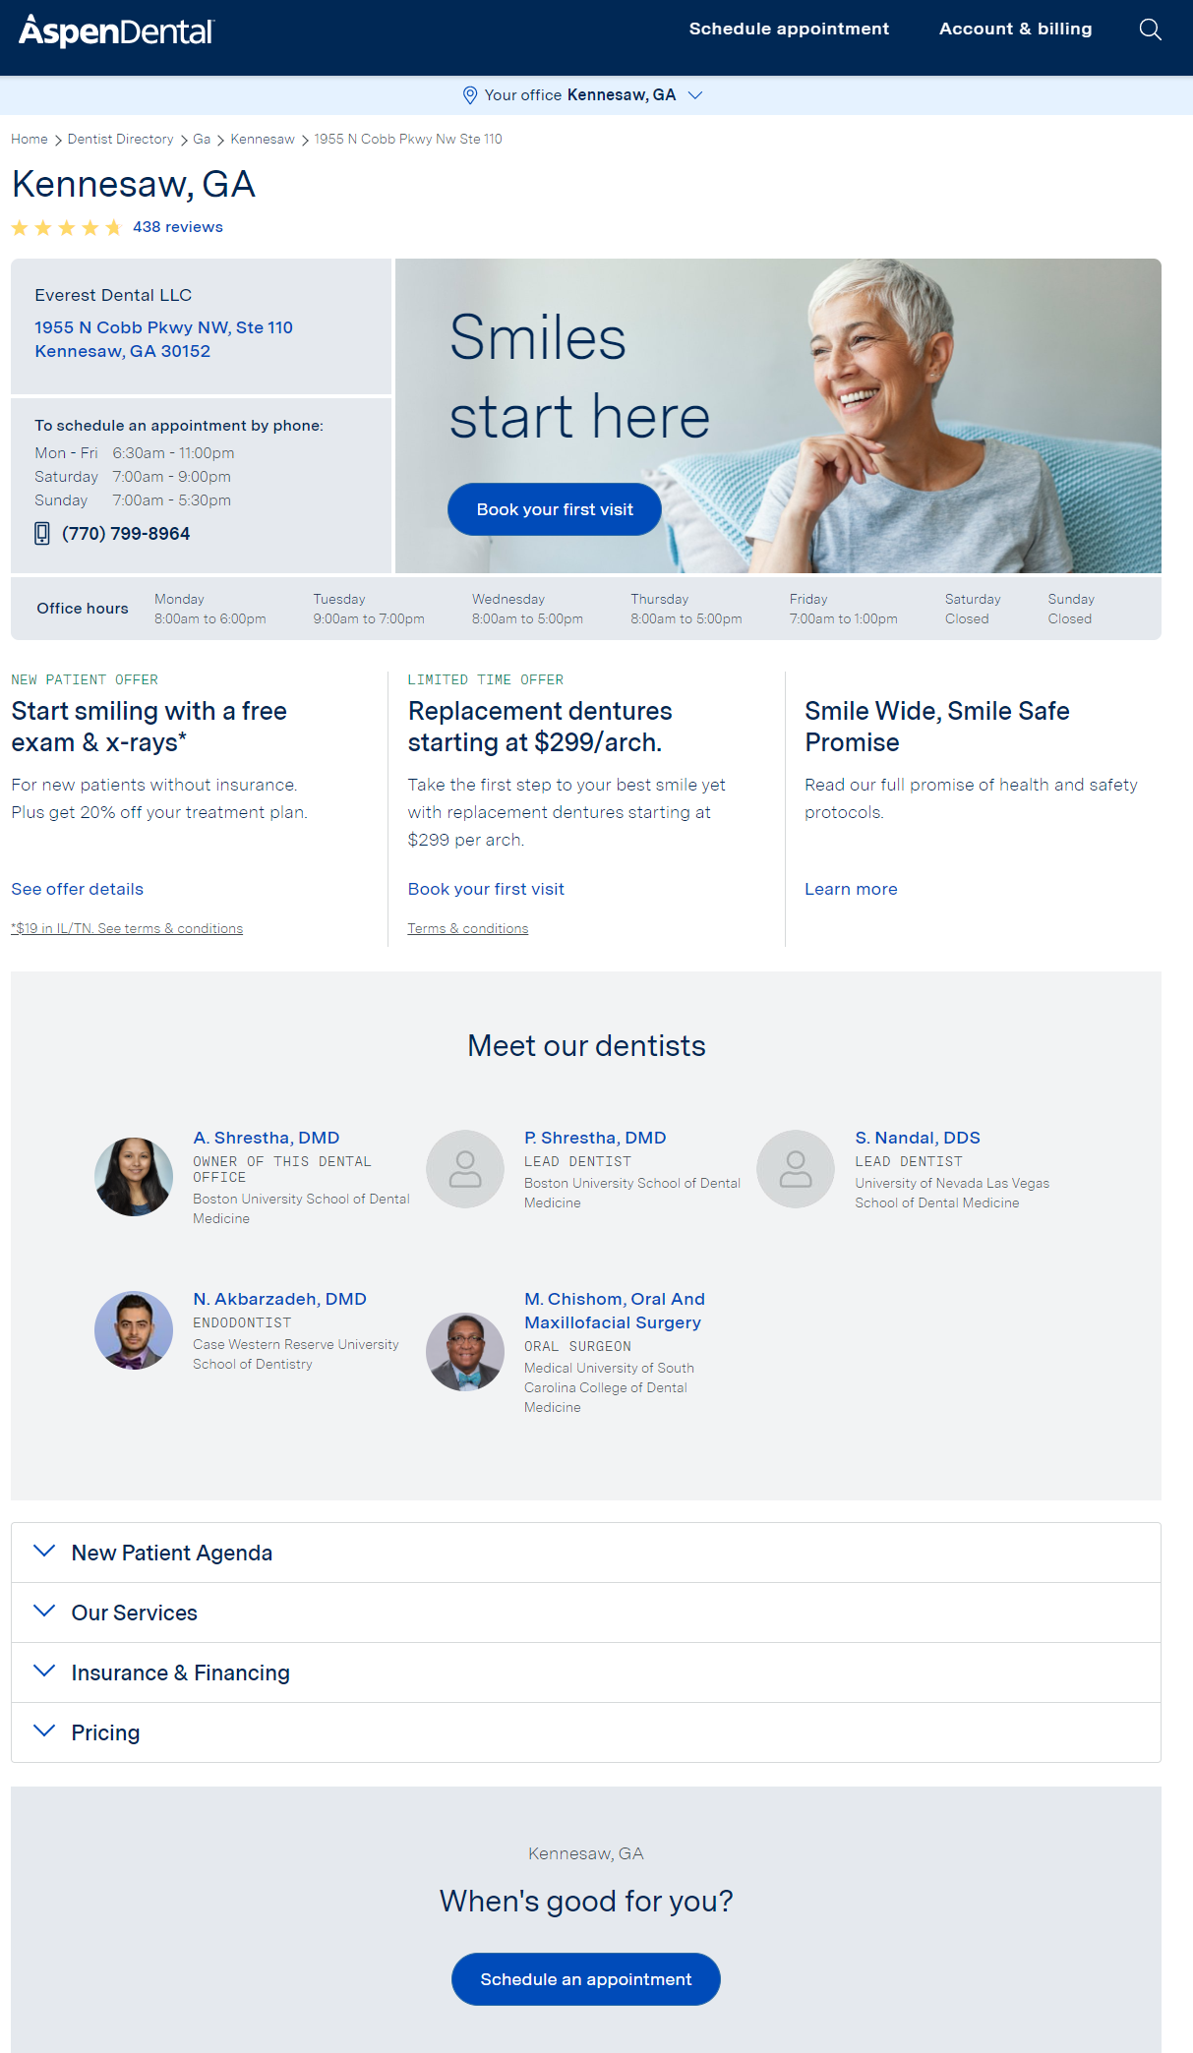Expand the Pricing section

tap(586, 1732)
